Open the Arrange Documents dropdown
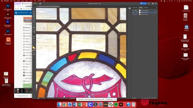The width and height of the screenshot is (193, 108). [x=153, y=4]
